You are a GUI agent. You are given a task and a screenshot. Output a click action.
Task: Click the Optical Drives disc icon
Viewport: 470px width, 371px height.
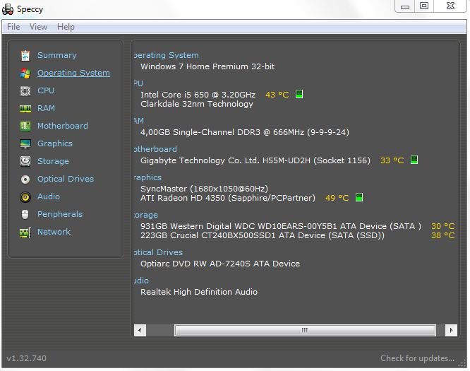pos(25,179)
